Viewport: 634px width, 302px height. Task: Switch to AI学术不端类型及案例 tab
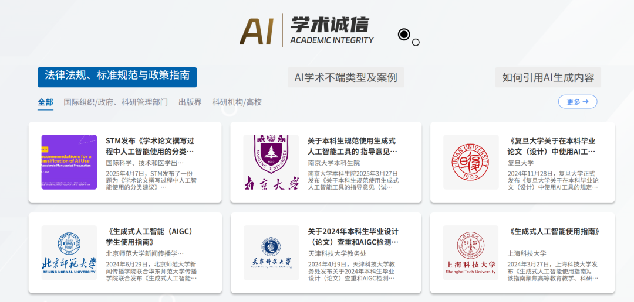pos(346,77)
